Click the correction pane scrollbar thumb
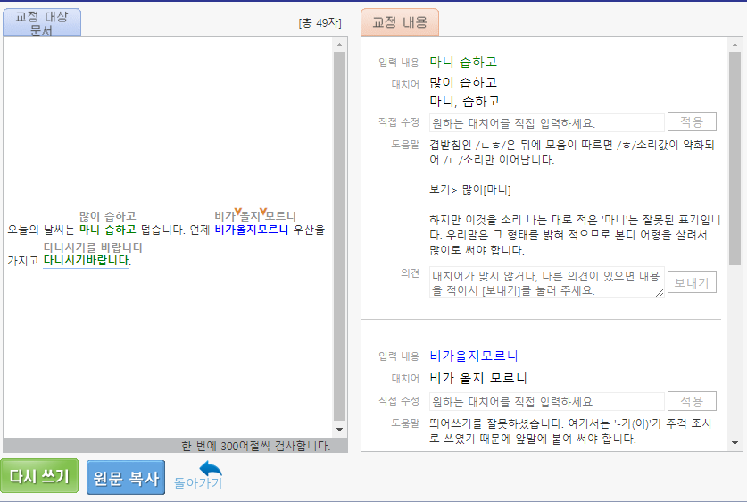Screen dimensions: 747x502 [735, 158]
